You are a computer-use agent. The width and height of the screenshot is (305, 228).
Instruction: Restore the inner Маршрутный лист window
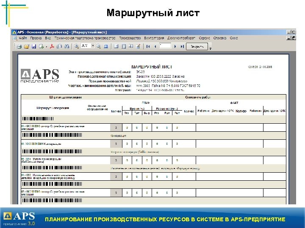click(294, 38)
